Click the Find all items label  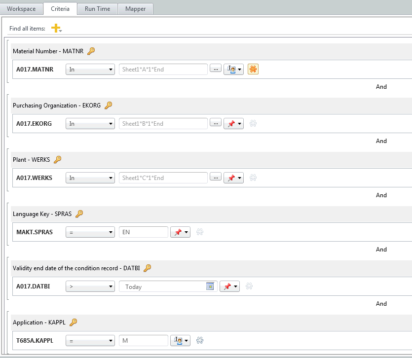27,29
